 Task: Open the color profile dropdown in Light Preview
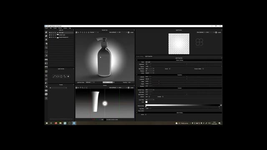click(x=210, y=32)
